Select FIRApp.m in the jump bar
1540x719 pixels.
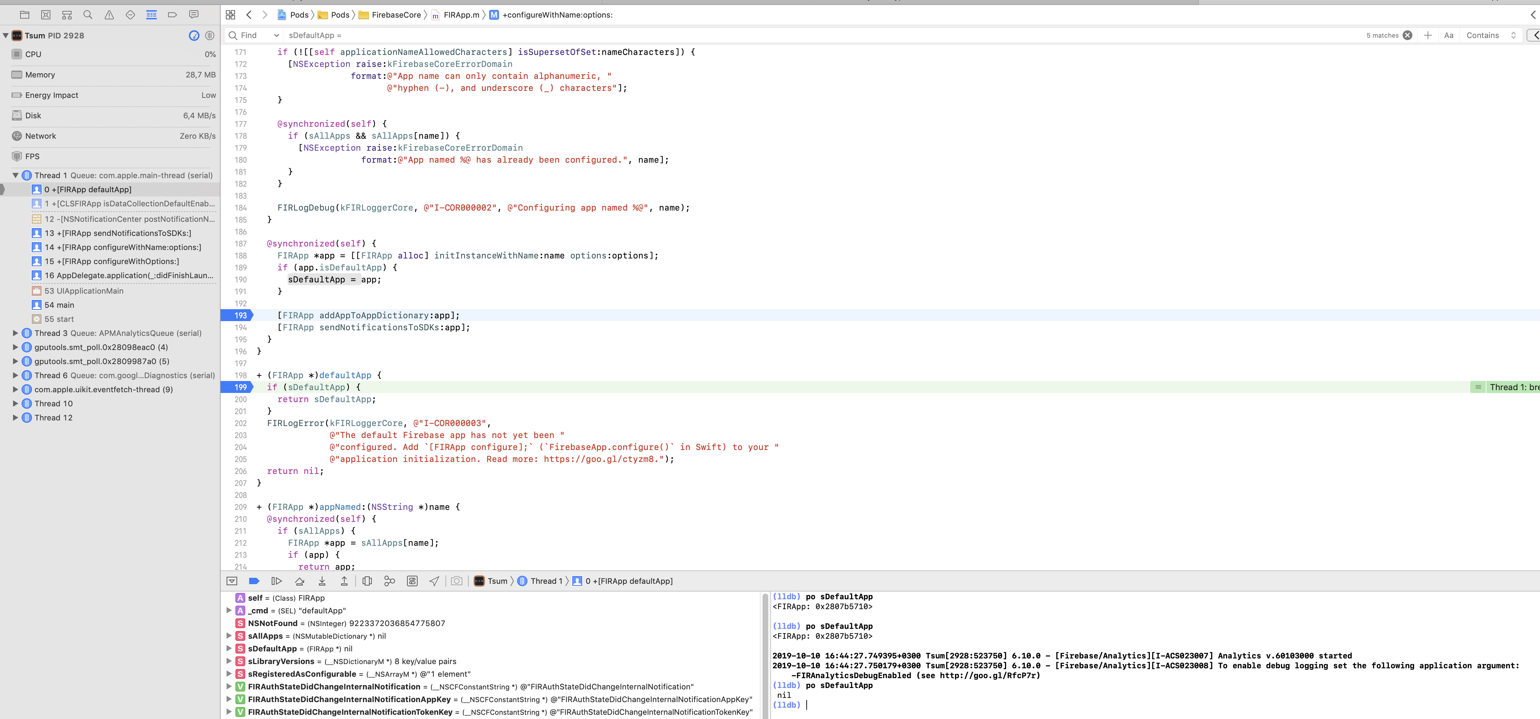(461, 15)
